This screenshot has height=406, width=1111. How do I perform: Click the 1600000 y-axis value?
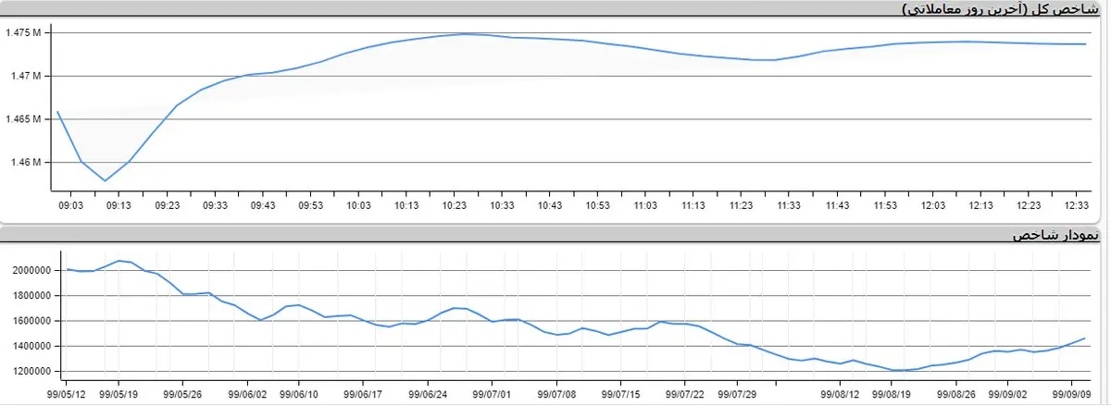tap(33, 321)
